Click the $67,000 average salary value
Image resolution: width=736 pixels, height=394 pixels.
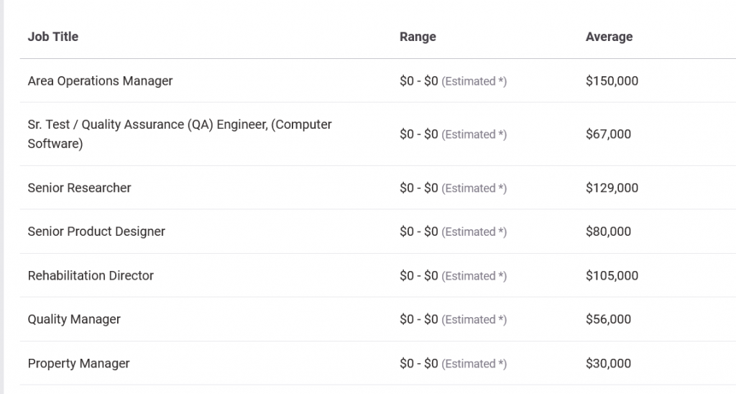point(608,134)
